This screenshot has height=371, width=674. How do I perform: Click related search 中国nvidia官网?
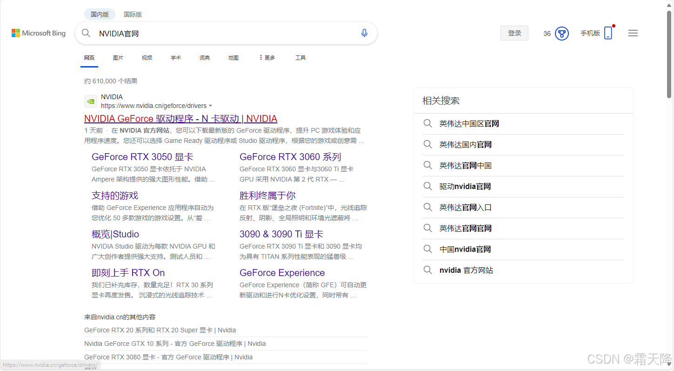pos(465,249)
